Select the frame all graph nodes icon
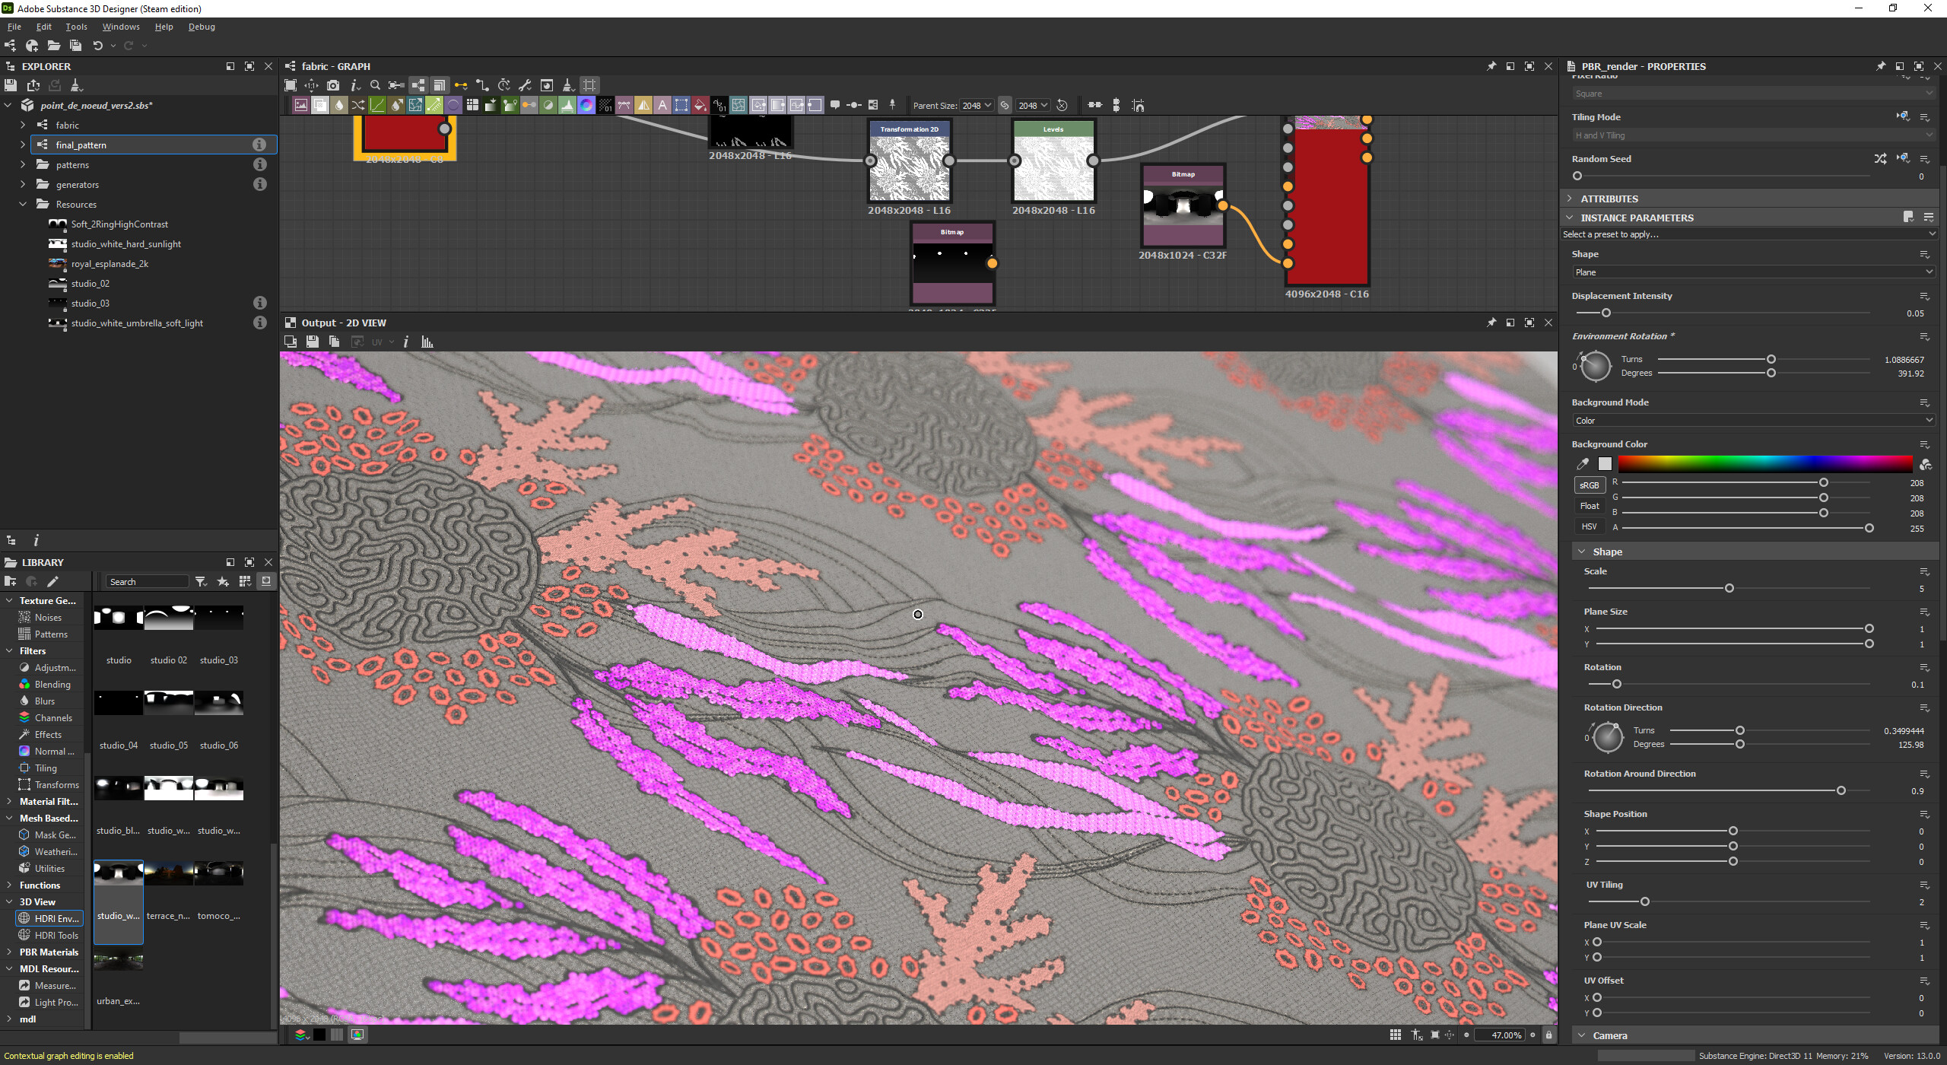1947x1065 pixels. coord(291,85)
